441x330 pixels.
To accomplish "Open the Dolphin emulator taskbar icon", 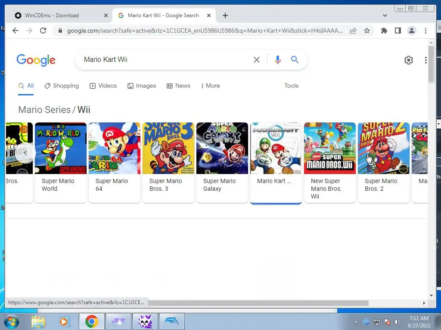I will 172,321.
